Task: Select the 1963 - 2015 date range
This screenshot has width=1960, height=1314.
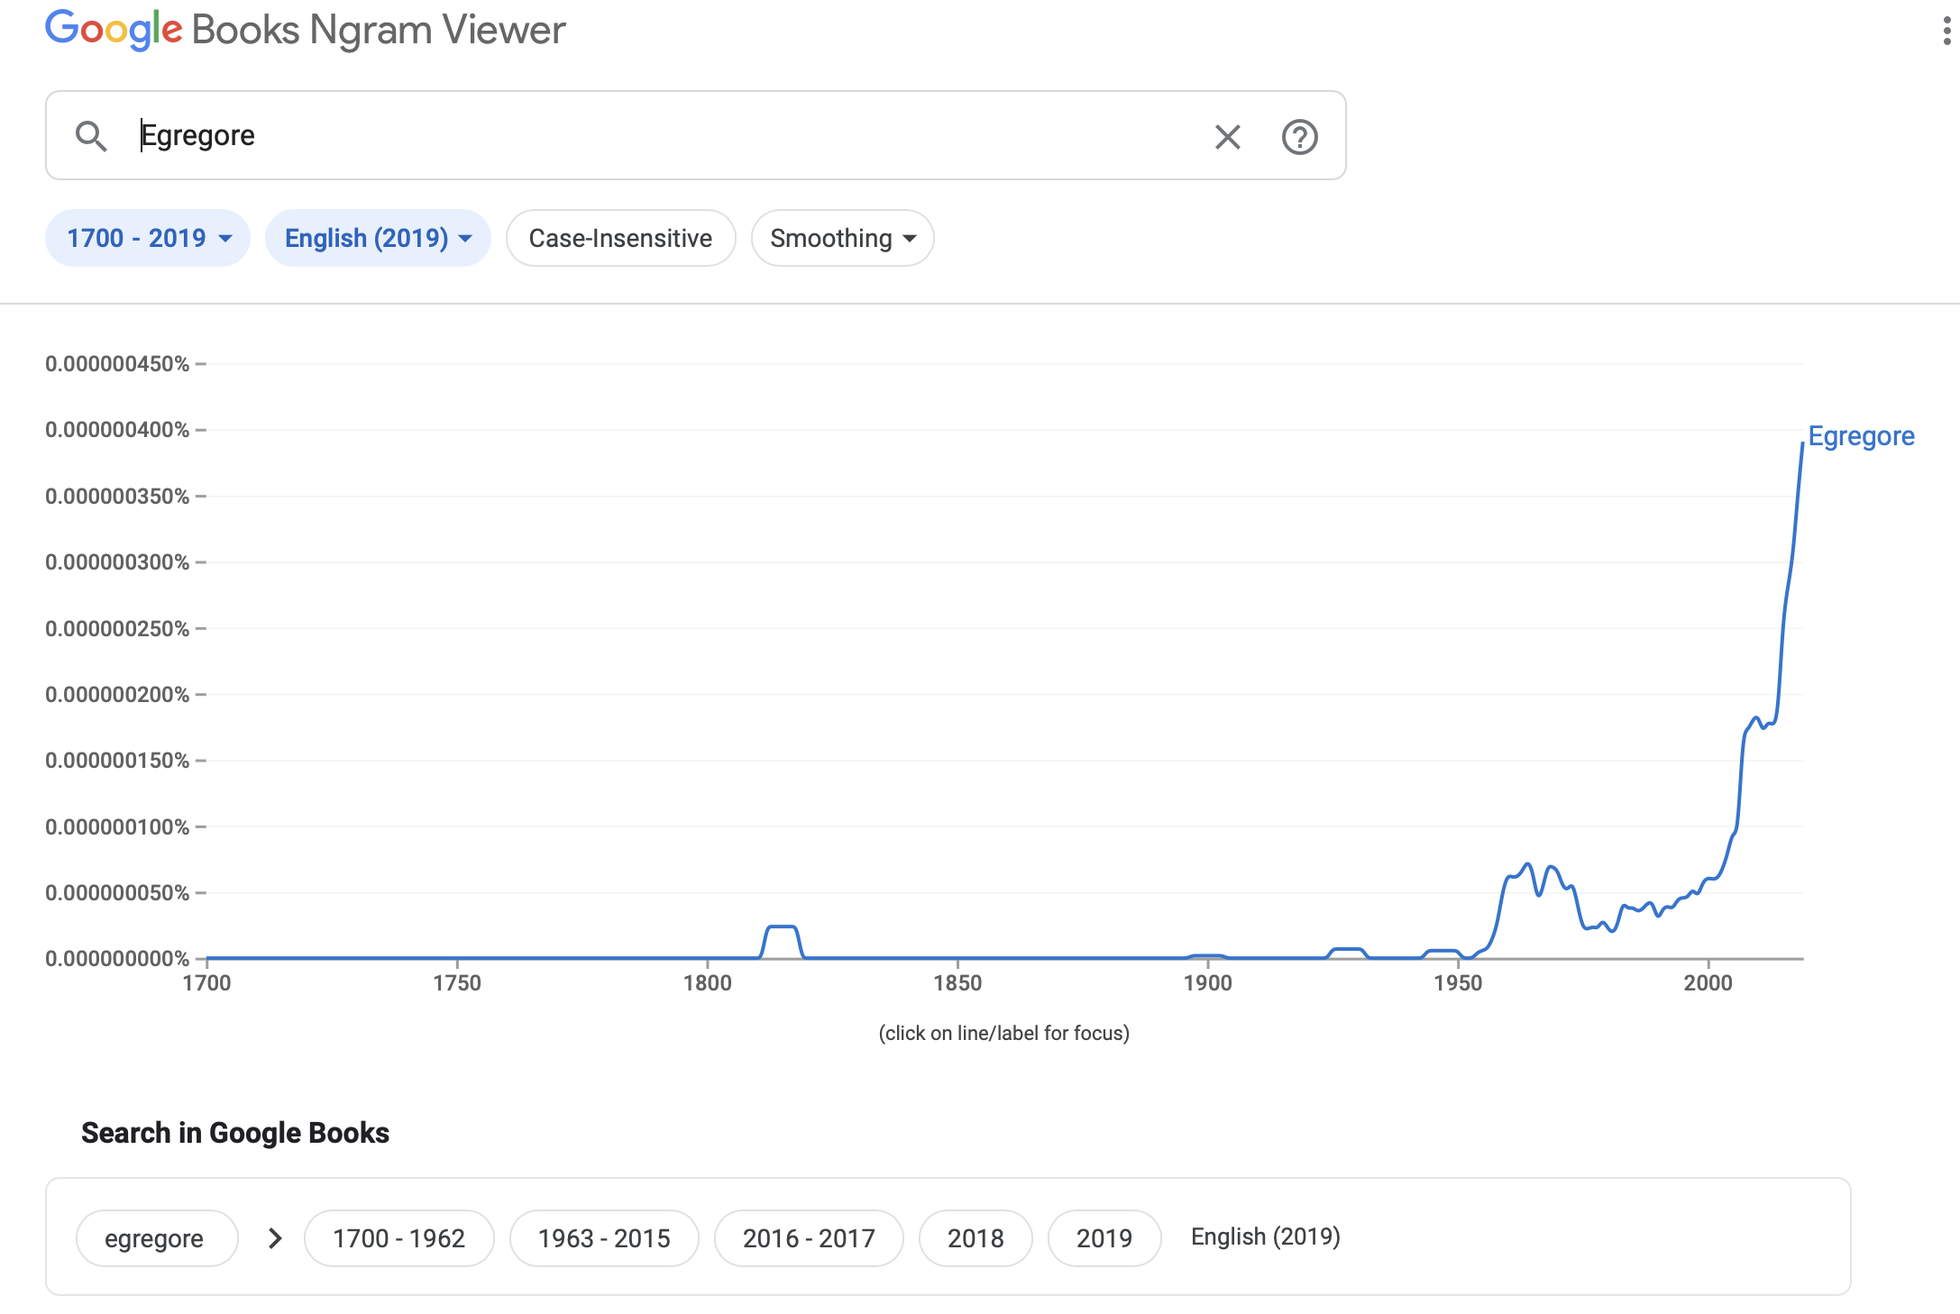Action: click(x=604, y=1238)
